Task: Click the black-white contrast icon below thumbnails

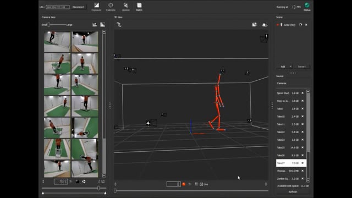Action: (78, 182)
